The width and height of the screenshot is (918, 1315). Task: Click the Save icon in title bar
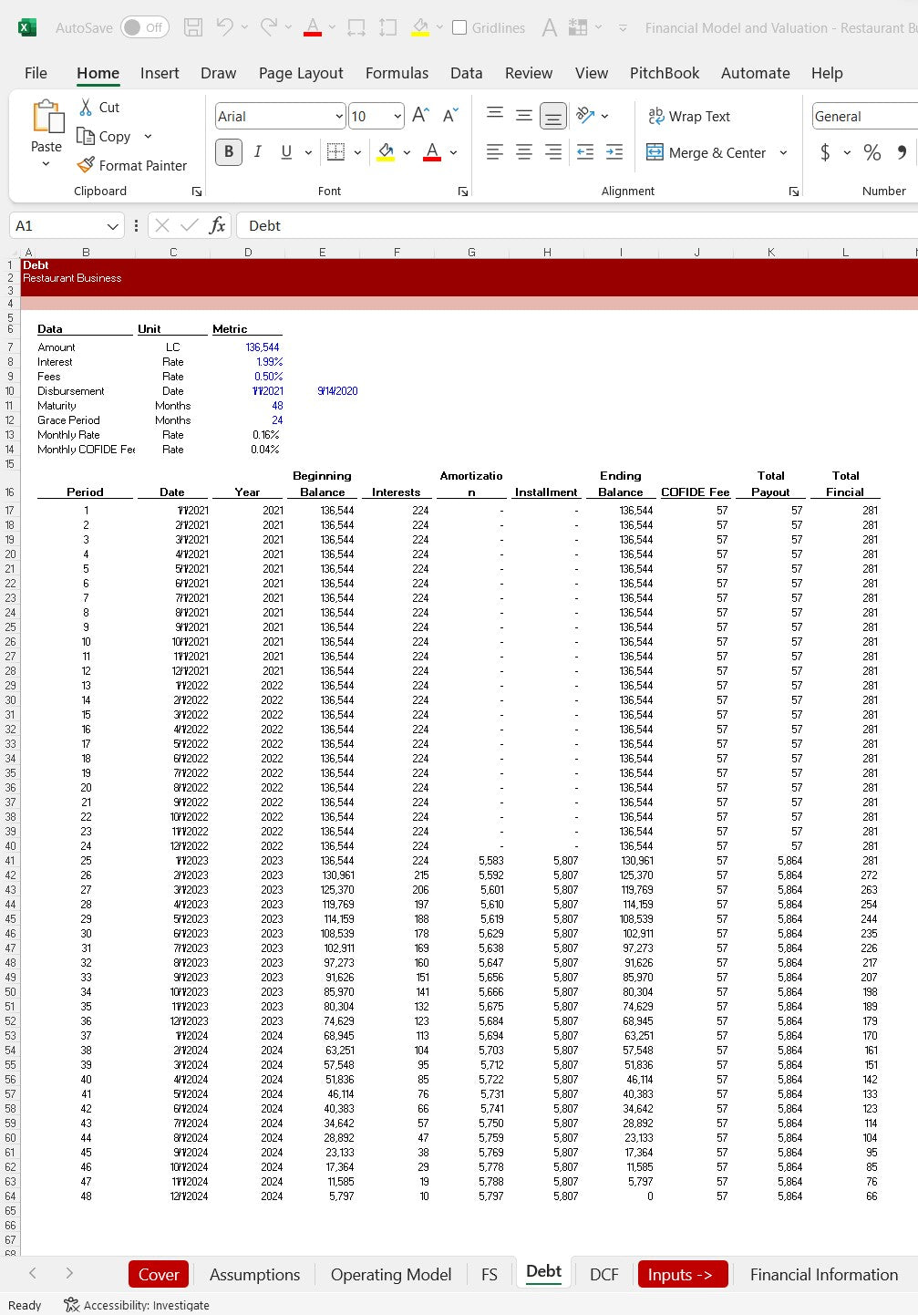point(193,27)
